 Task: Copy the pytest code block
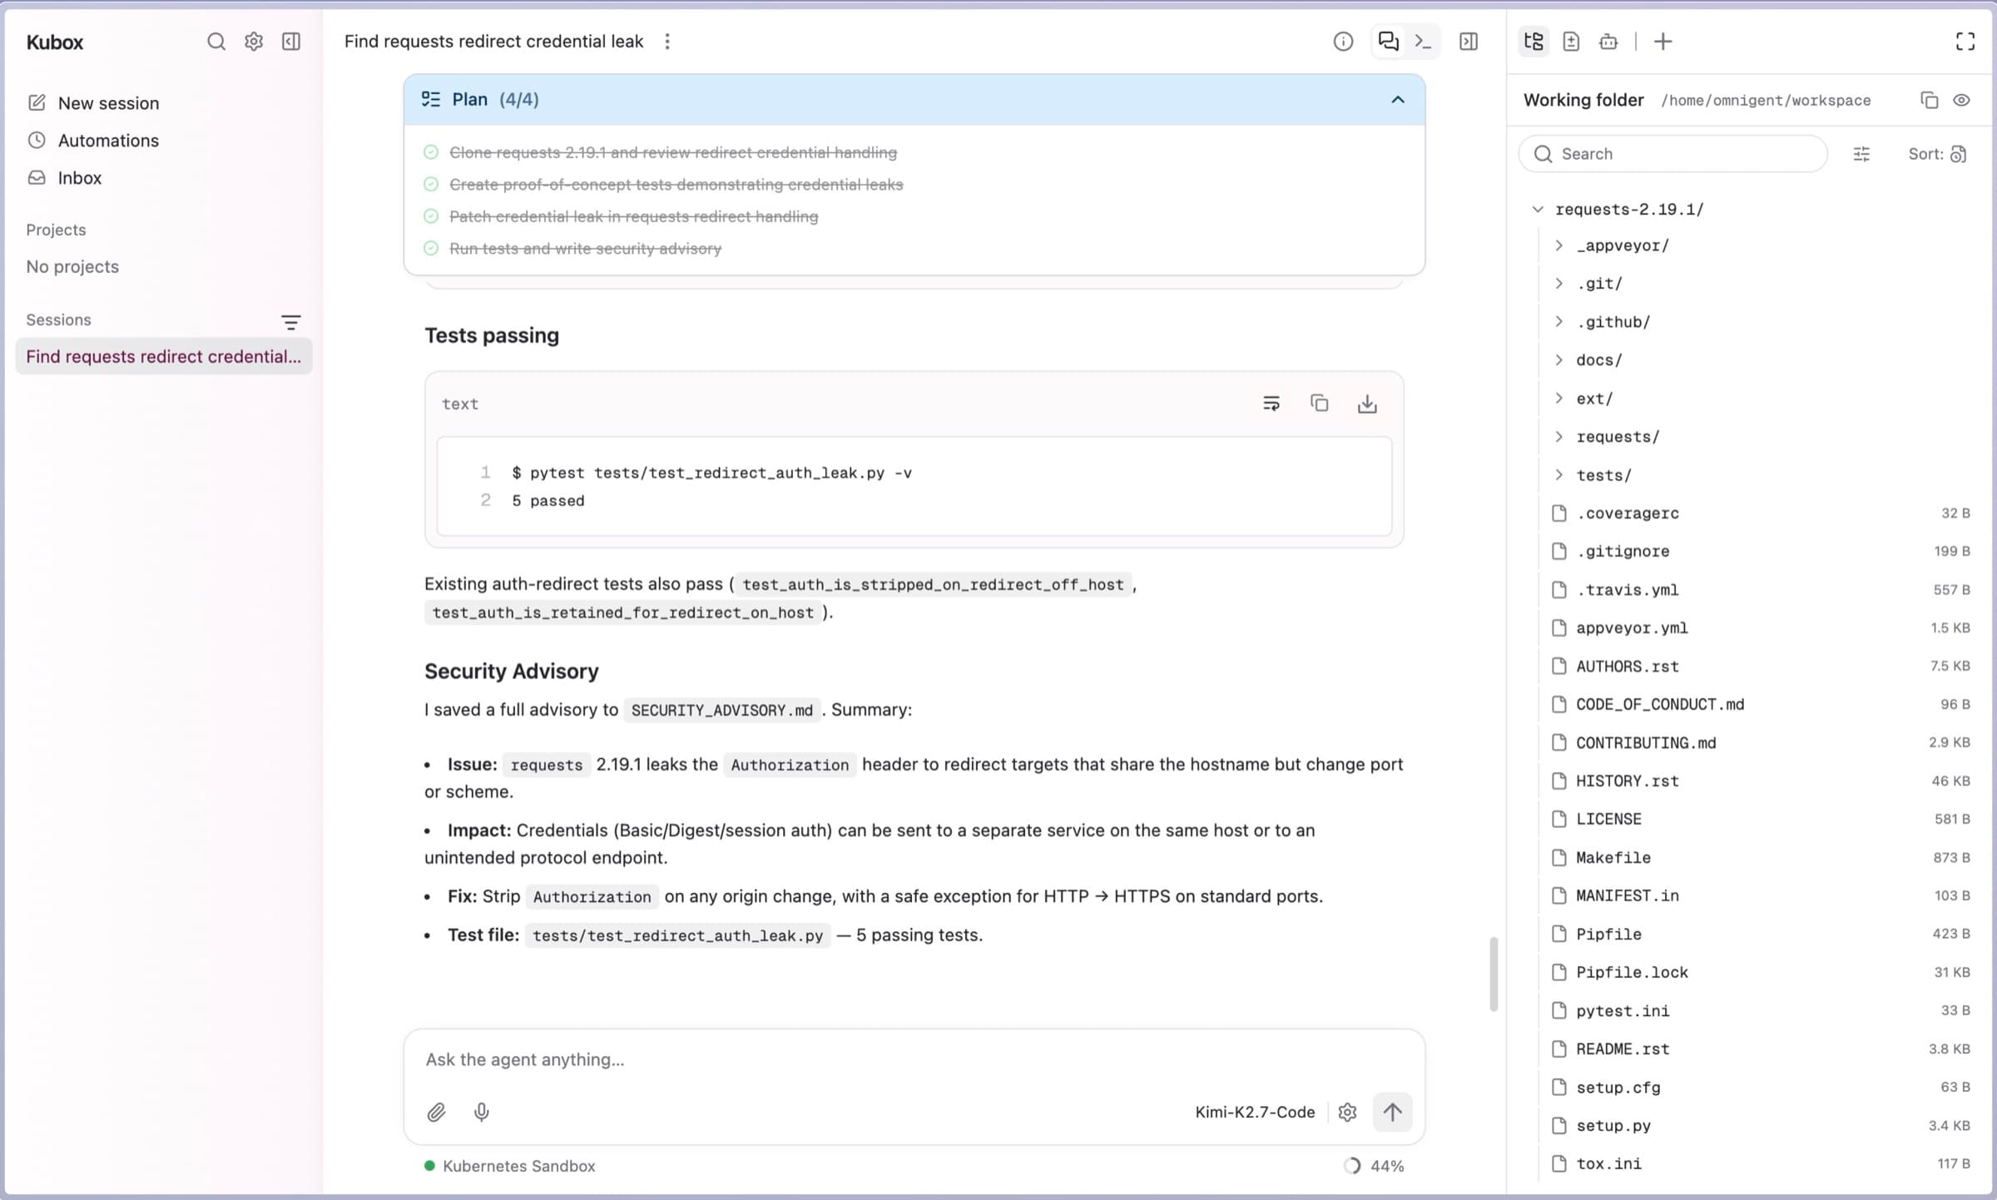(x=1320, y=404)
